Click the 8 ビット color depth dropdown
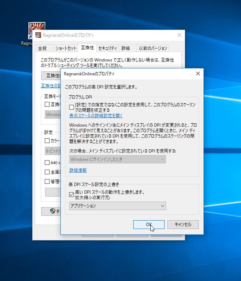This screenshot has width=241, height=281. click(53, 151)
